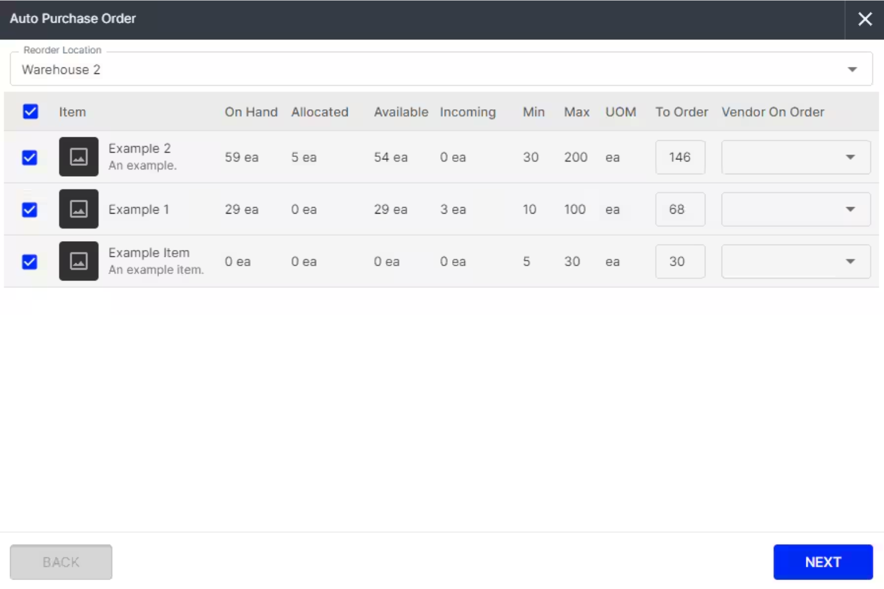Expand the Vendor On Order dropdown for Example 2
Image resolution: width=884 pixels, height=589 pixels.
tap(796, 157)
